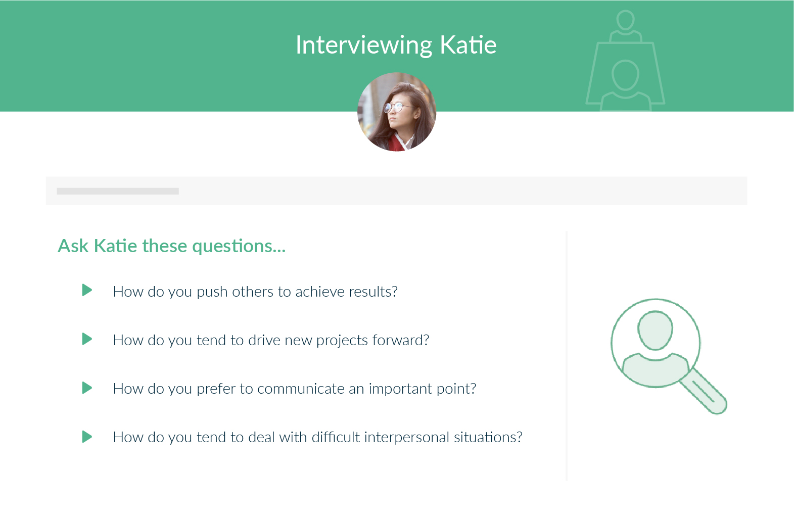This screenshot has height=522, width=794.
Task: Click the dark gray placeholder line in bar
Action: [x=118, y=191]
